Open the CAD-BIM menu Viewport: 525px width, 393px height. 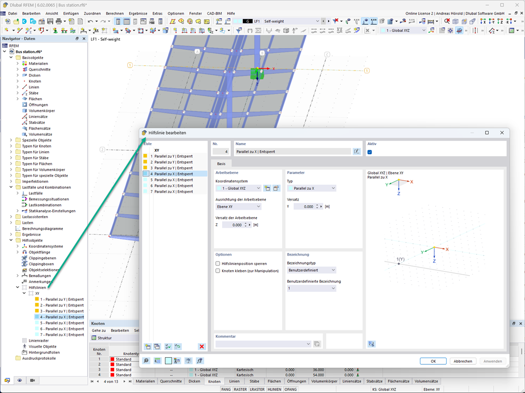pos(214,14)
